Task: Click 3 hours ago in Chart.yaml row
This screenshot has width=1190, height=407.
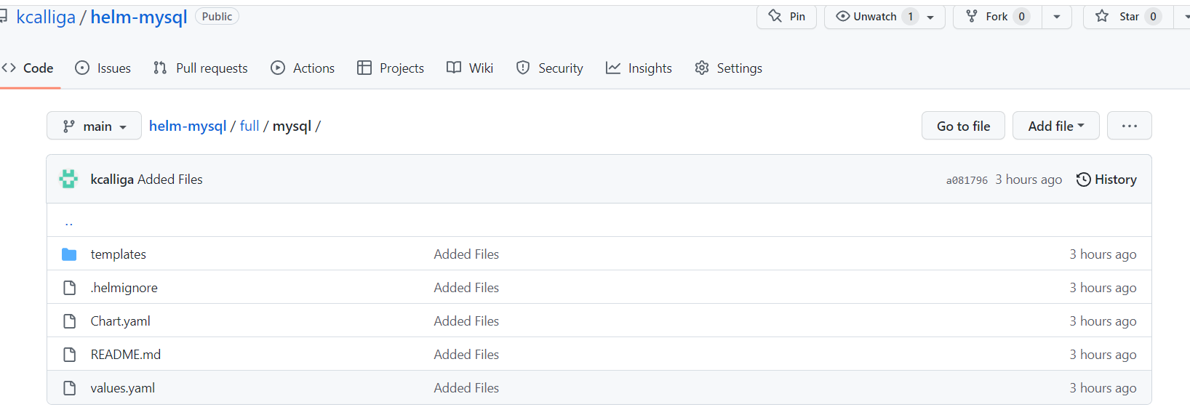Action: pos(1103,321)
